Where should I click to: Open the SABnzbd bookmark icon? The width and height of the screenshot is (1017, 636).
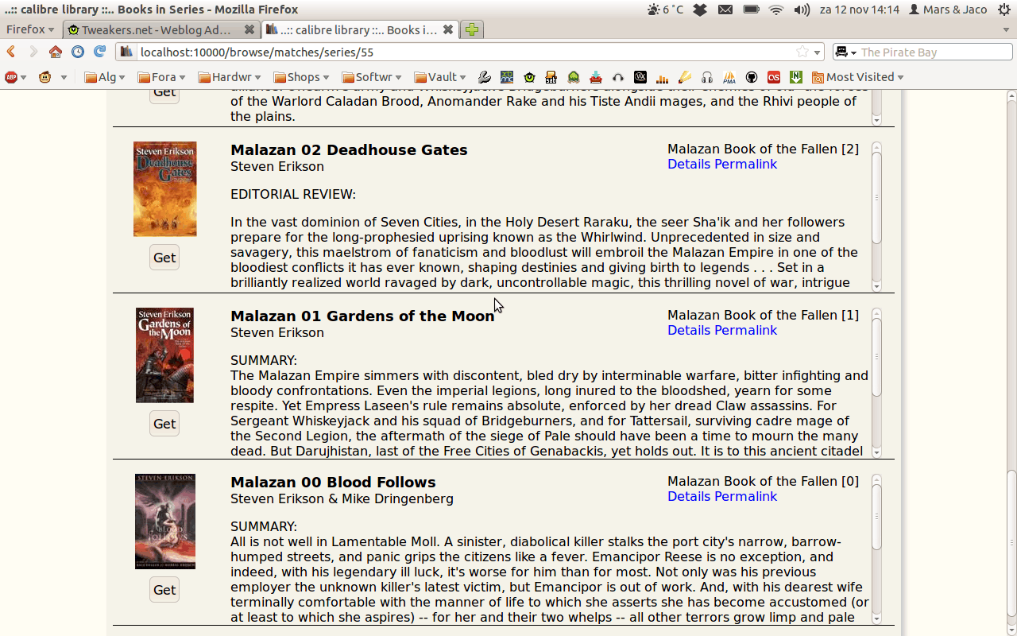pos(551,77)
